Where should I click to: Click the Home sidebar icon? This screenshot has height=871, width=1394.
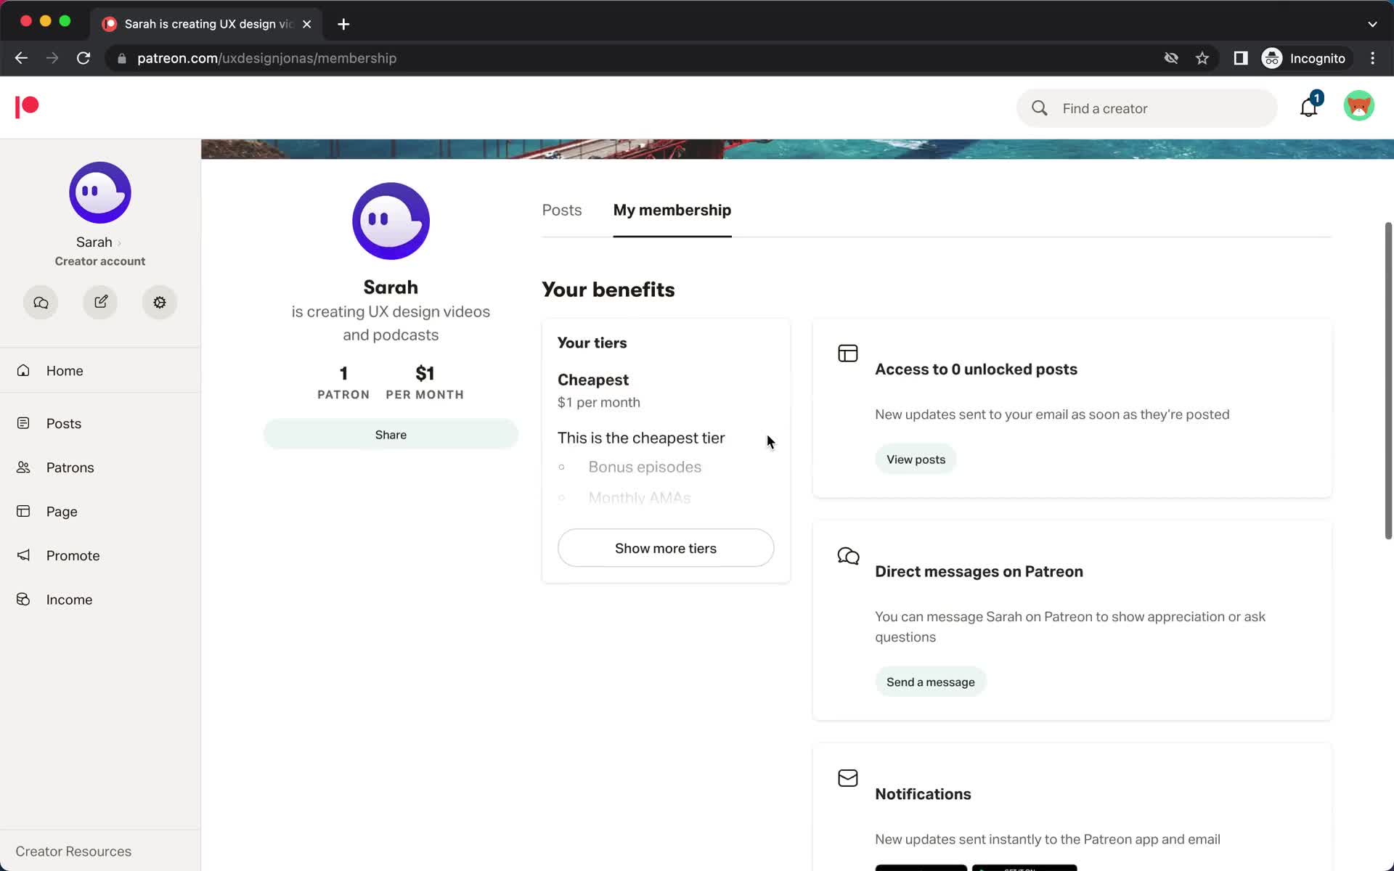(27, 370)
